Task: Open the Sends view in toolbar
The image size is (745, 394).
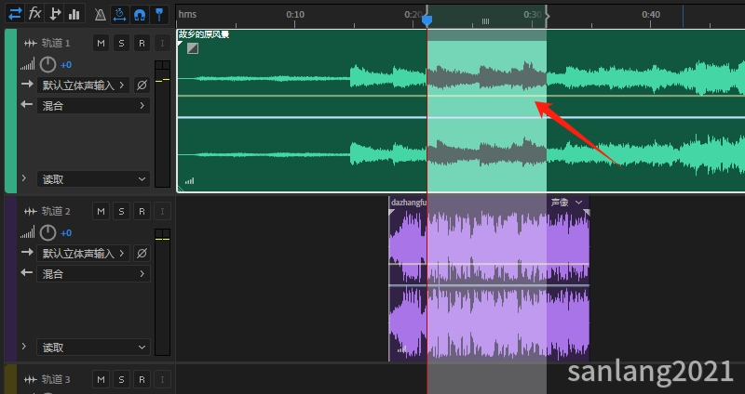Action: coord(55,13)
